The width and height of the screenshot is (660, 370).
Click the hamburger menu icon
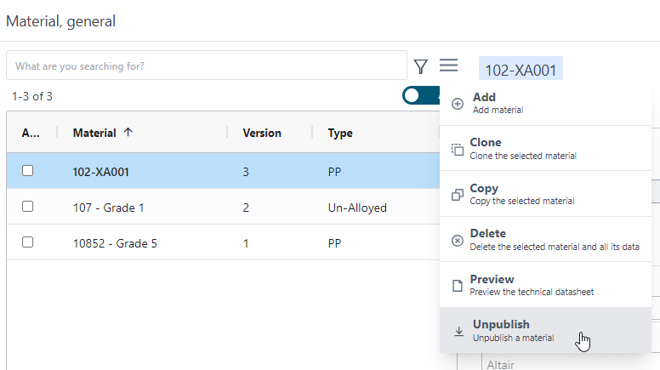coord(448,65)
